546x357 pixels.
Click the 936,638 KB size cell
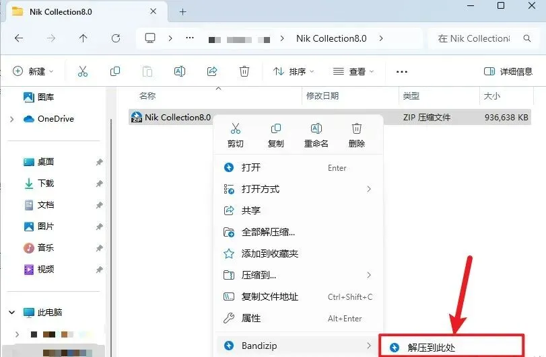[506, 118]
